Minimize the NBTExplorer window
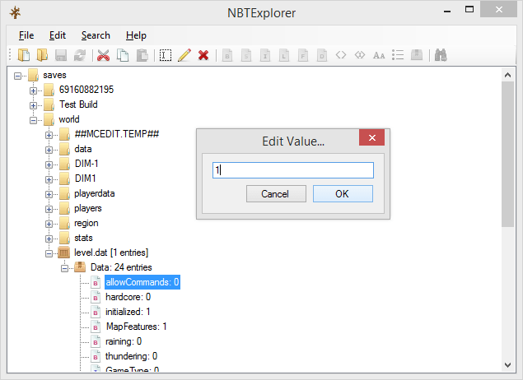 click(x=447, y=11)
